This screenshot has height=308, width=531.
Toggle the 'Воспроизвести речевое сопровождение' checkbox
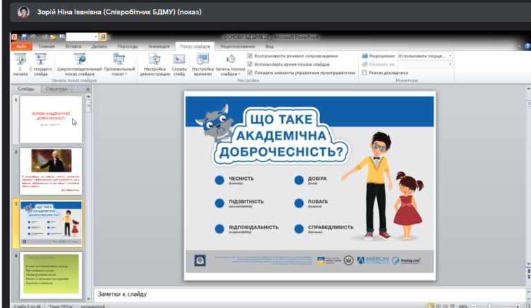250,55
